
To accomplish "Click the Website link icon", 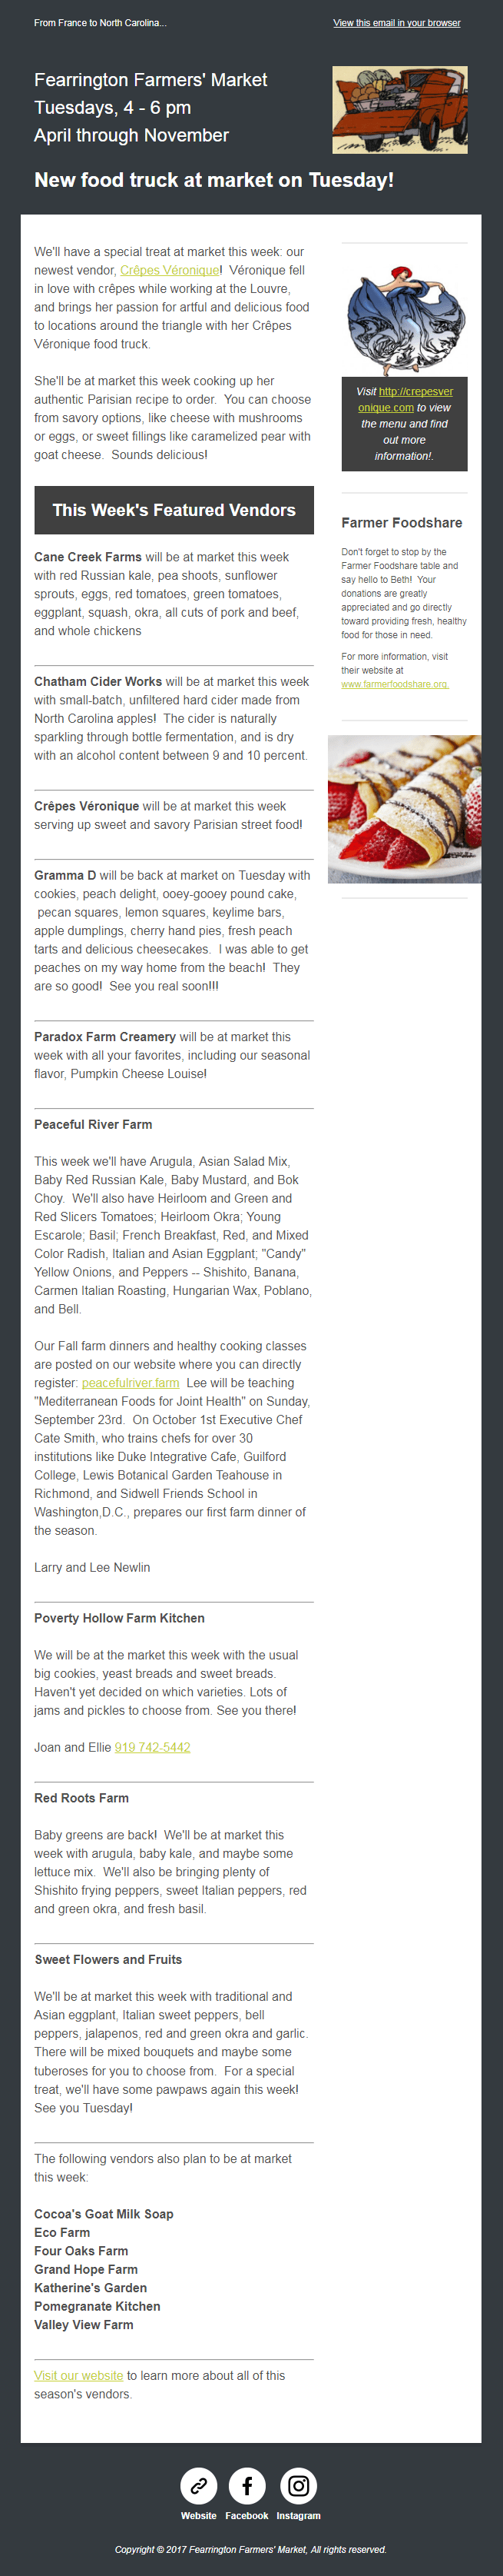I will 199,2485.
